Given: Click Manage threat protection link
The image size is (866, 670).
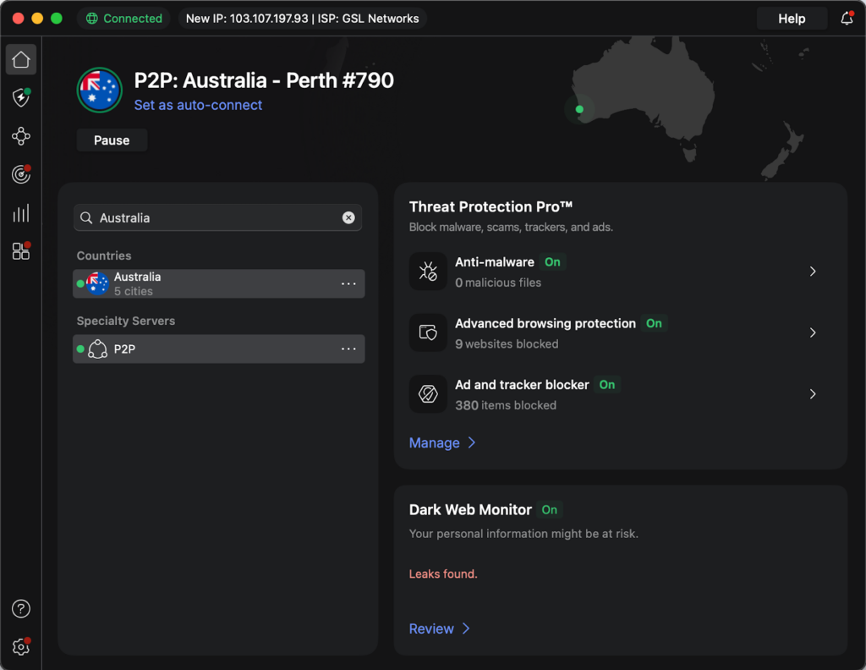Looking at the screenshot, I should [441, 443].
